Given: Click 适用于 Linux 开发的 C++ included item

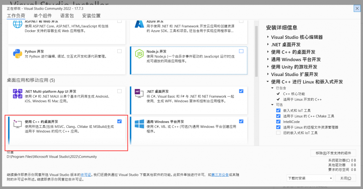Looking at the screenshot, I should click(302, 99).
